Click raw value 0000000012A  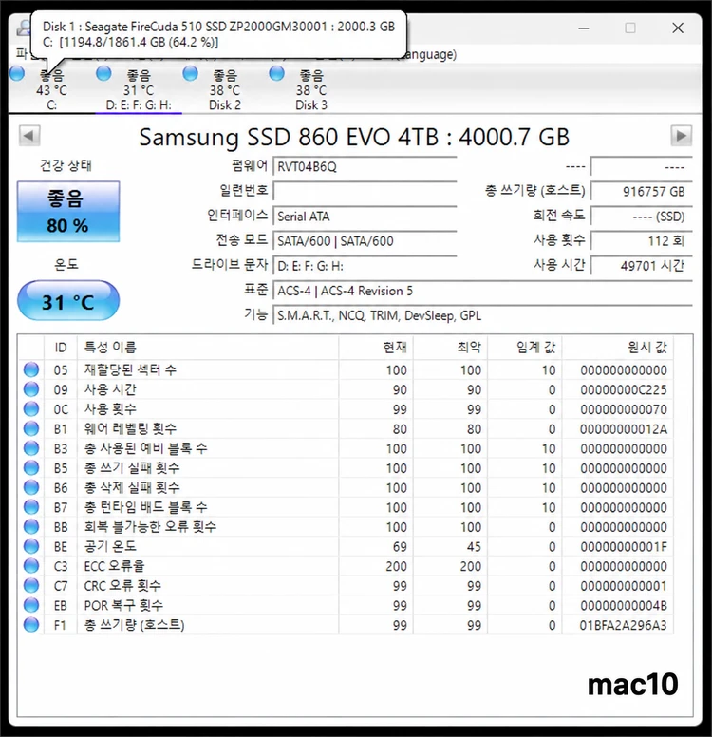point(623,429)
